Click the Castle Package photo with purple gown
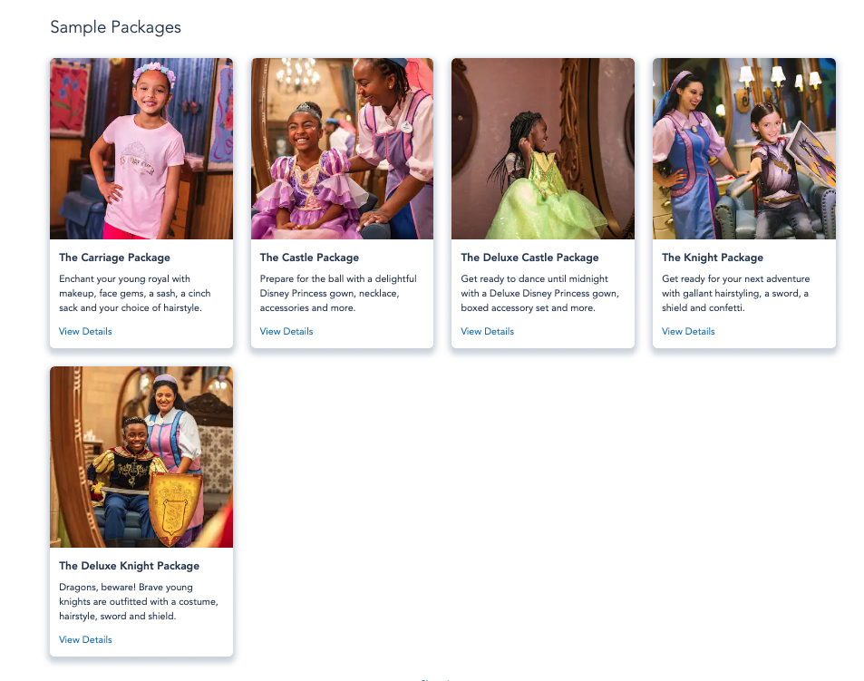Screen dimensions: 864x681 pyautogui.click(x=342, y=149)
